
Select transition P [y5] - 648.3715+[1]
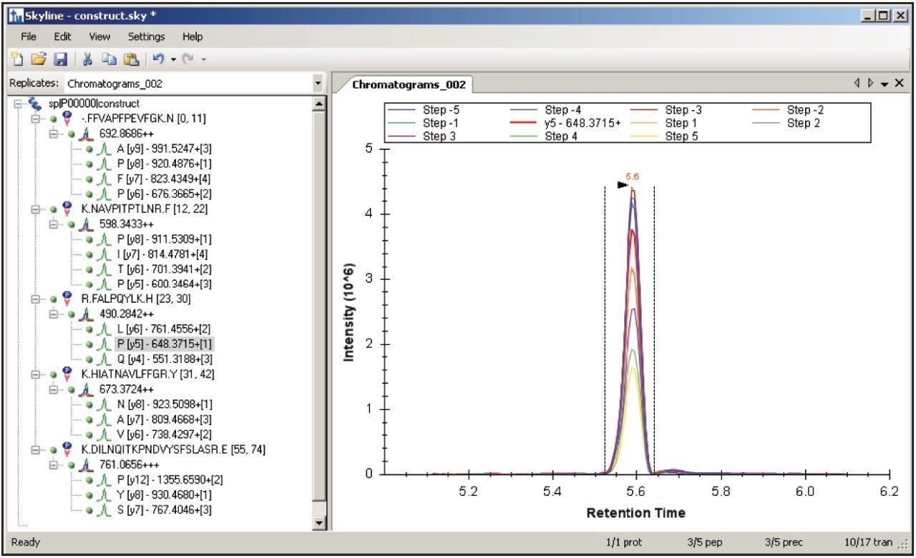tap(164, 344)
